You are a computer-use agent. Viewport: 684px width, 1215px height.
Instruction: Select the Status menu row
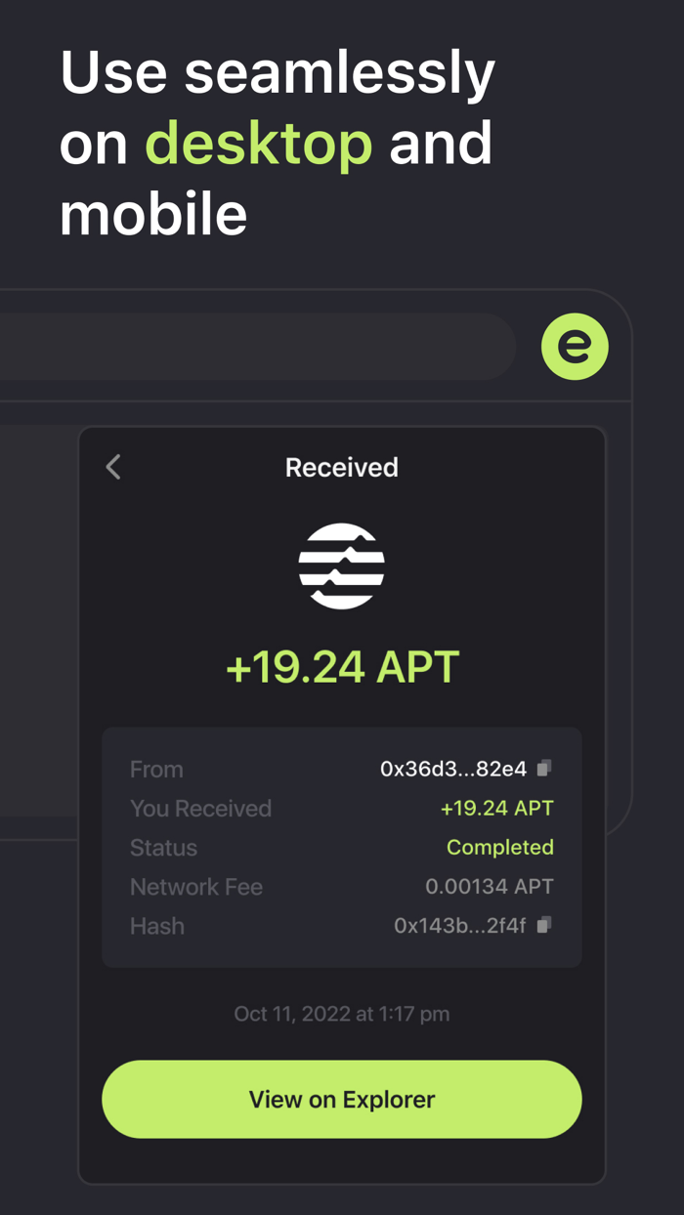(x=341, y=847)
